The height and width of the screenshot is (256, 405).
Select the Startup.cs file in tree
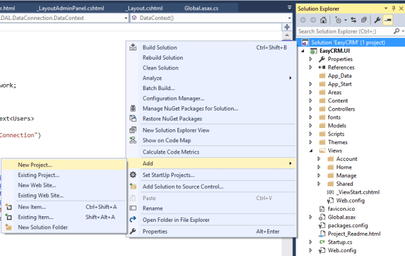tap(340, 242)
